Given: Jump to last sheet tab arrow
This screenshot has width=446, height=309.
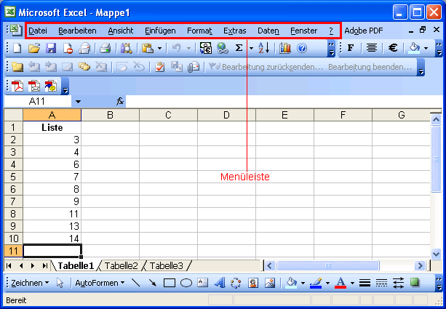Looking at the screenshot, I should point(44,266).
